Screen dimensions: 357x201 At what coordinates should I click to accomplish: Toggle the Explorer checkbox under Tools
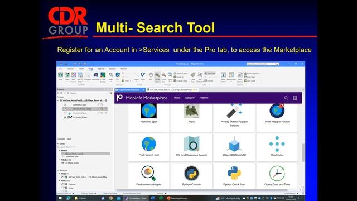coord(62,184)
